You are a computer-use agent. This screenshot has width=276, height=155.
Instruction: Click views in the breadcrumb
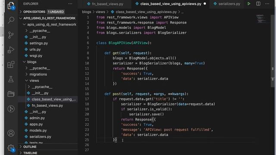[x=100, y=12]
